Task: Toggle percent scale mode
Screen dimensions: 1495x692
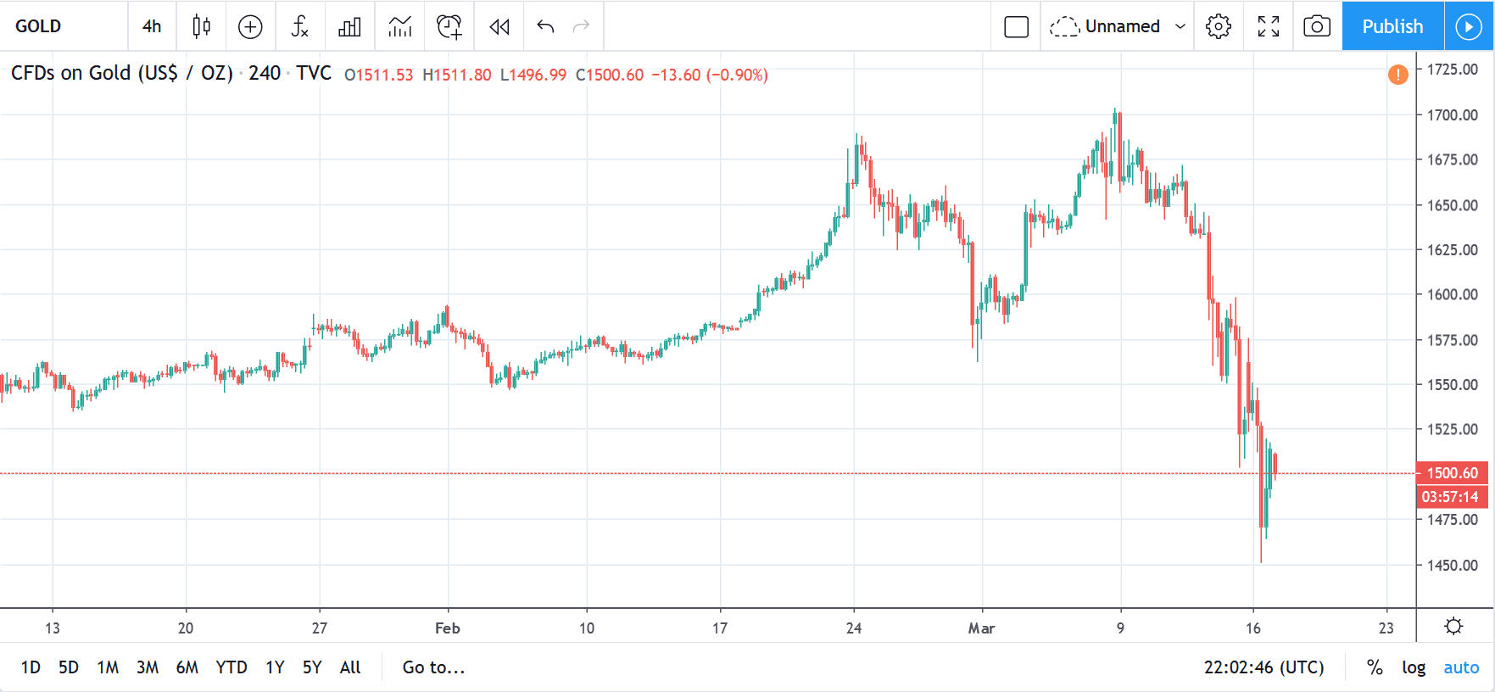Action: point(1375,667)
